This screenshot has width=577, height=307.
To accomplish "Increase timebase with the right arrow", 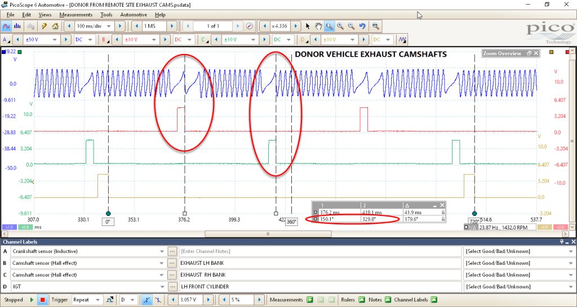I will pos(119,26).
